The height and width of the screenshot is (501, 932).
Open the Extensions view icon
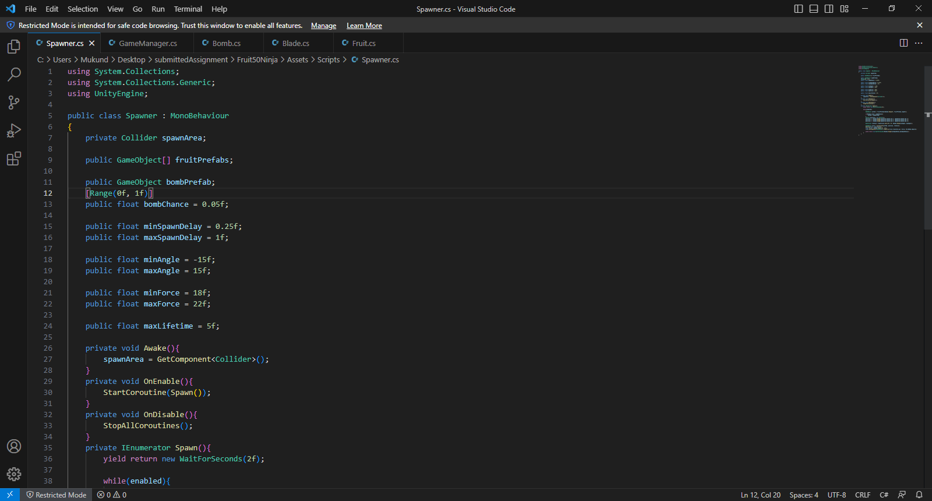point(14,158)
